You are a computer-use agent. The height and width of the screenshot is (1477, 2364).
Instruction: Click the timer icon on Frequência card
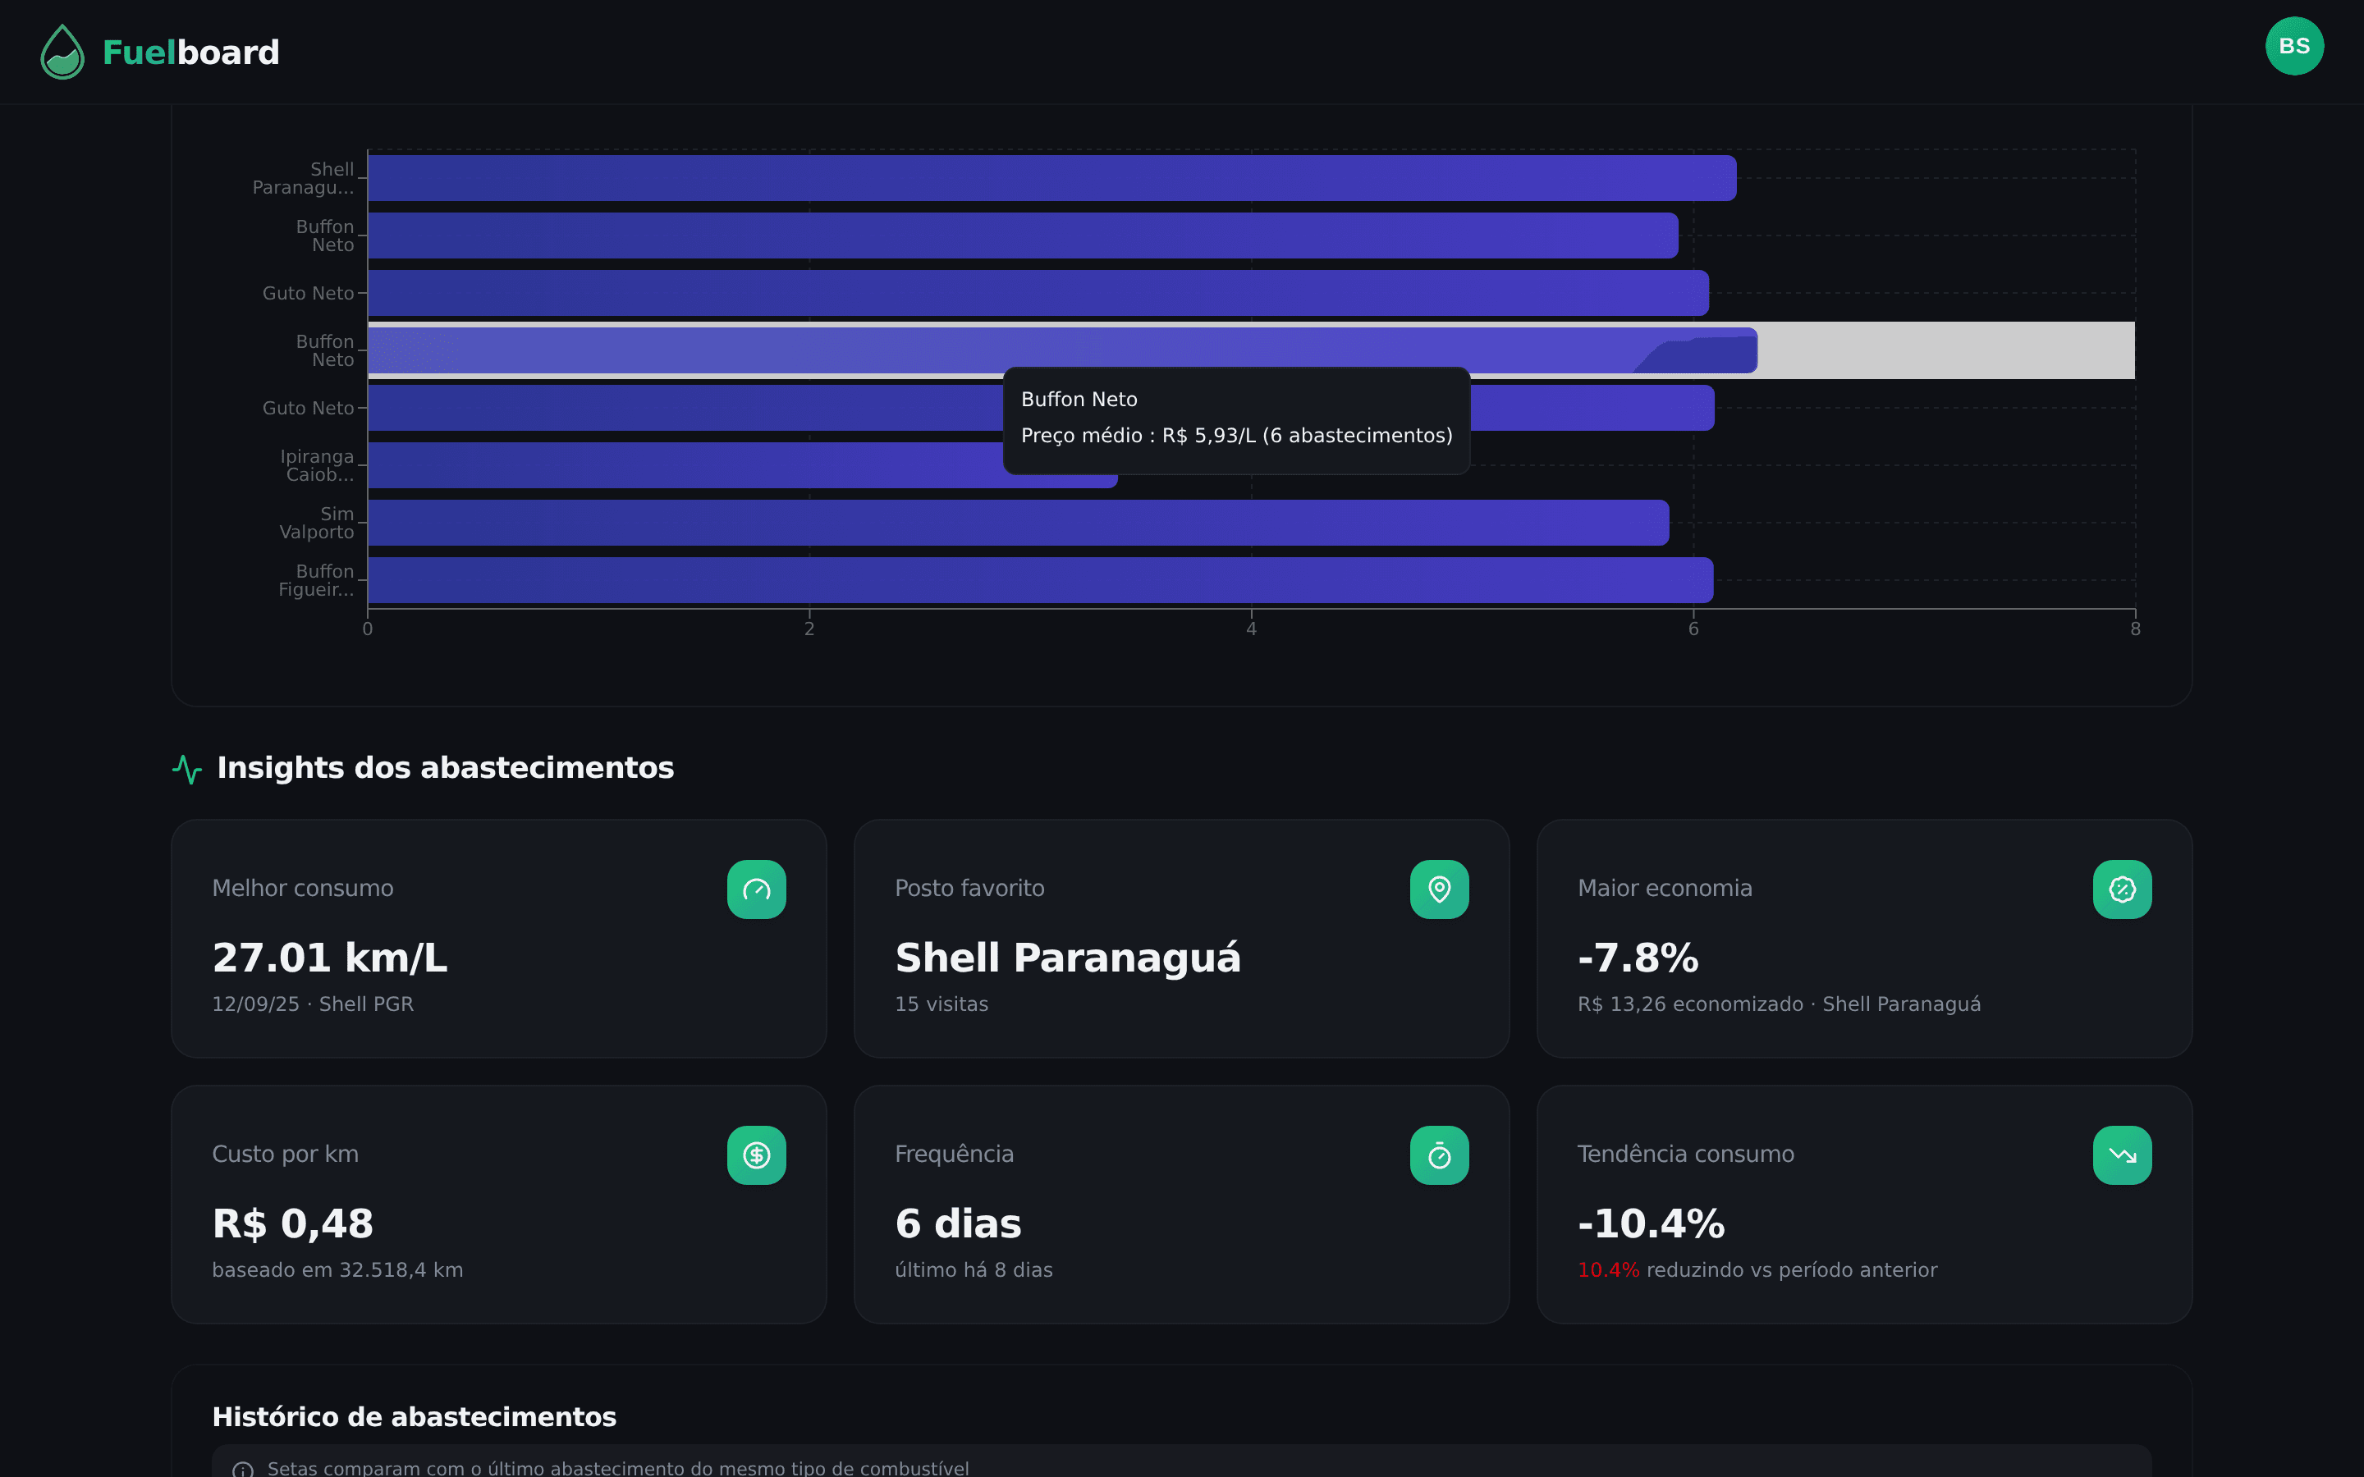pyautogui.click(x=1439, y=1155)
